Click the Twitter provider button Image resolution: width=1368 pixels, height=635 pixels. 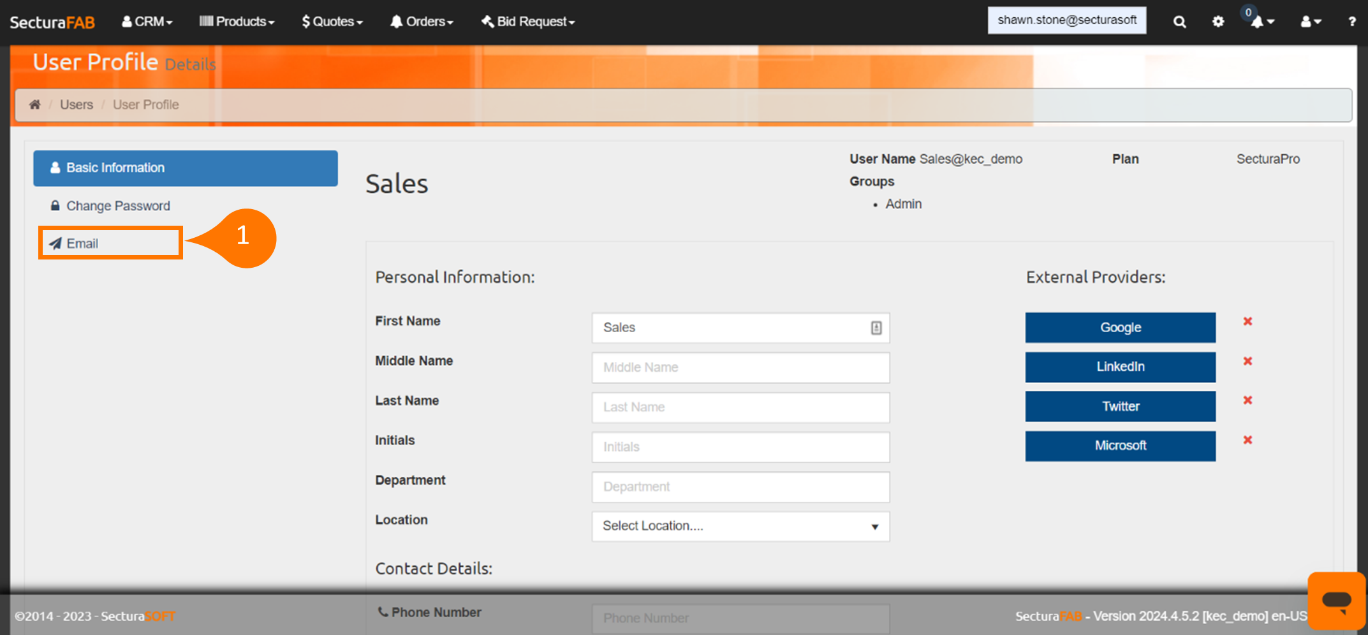tap(1120, 406)
